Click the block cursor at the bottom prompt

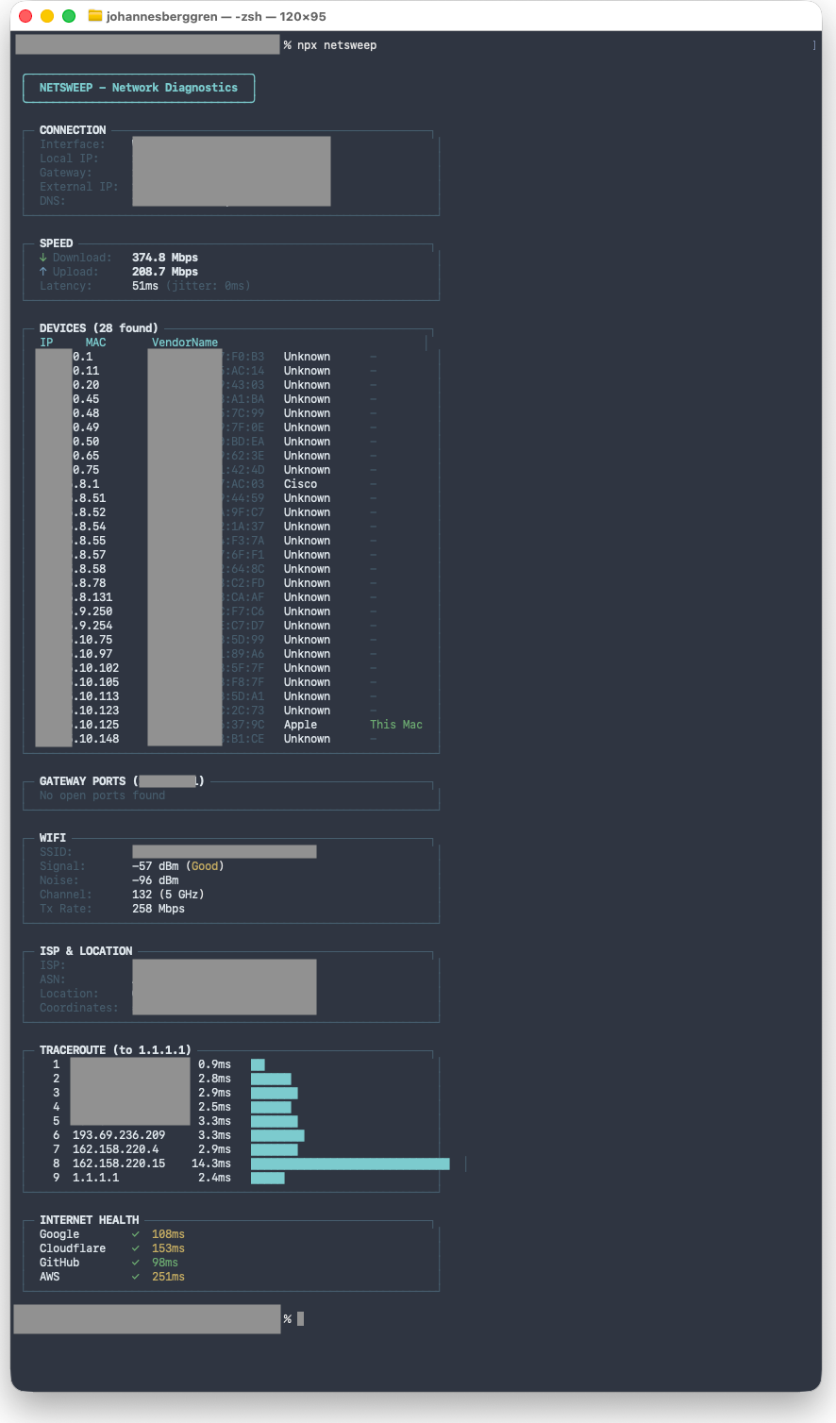click(301, 1319)
